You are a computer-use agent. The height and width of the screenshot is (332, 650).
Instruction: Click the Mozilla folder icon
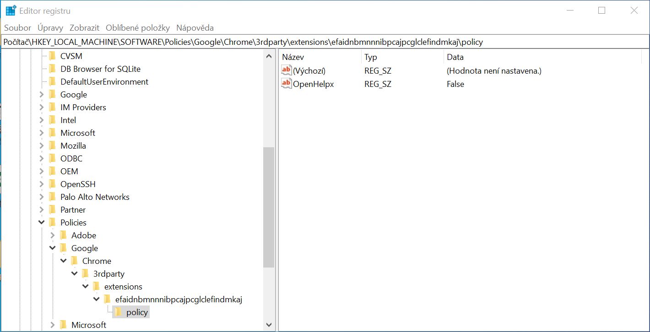tap(52, 145)
